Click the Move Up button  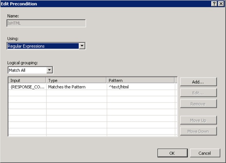198,120
